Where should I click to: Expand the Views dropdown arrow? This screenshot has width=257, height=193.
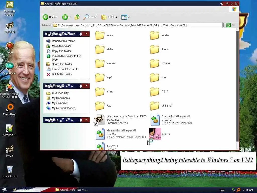[x=129, y=17]
